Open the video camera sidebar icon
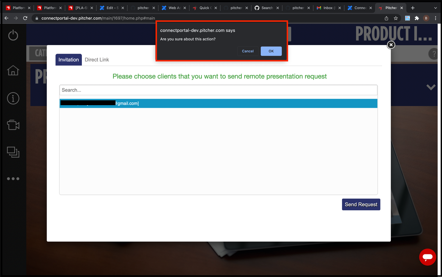442x277 pixels. pos(13,125)
